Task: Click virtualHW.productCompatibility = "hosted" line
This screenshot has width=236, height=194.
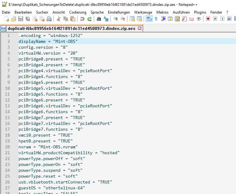Action: (x=69, y=153)
